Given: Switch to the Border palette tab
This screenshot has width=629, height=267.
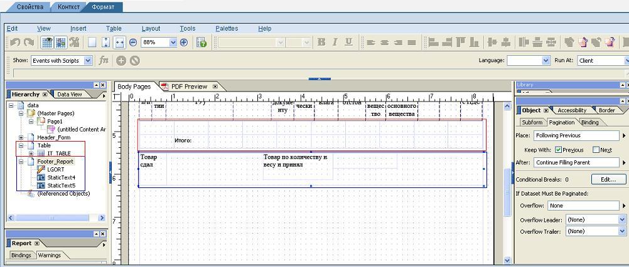Looking at the screenshot, I should pyautogui.click(x=606, y=110).
